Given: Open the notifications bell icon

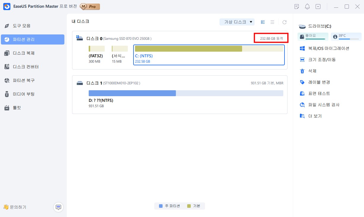Looking at the screenshot, I should 307,7.
